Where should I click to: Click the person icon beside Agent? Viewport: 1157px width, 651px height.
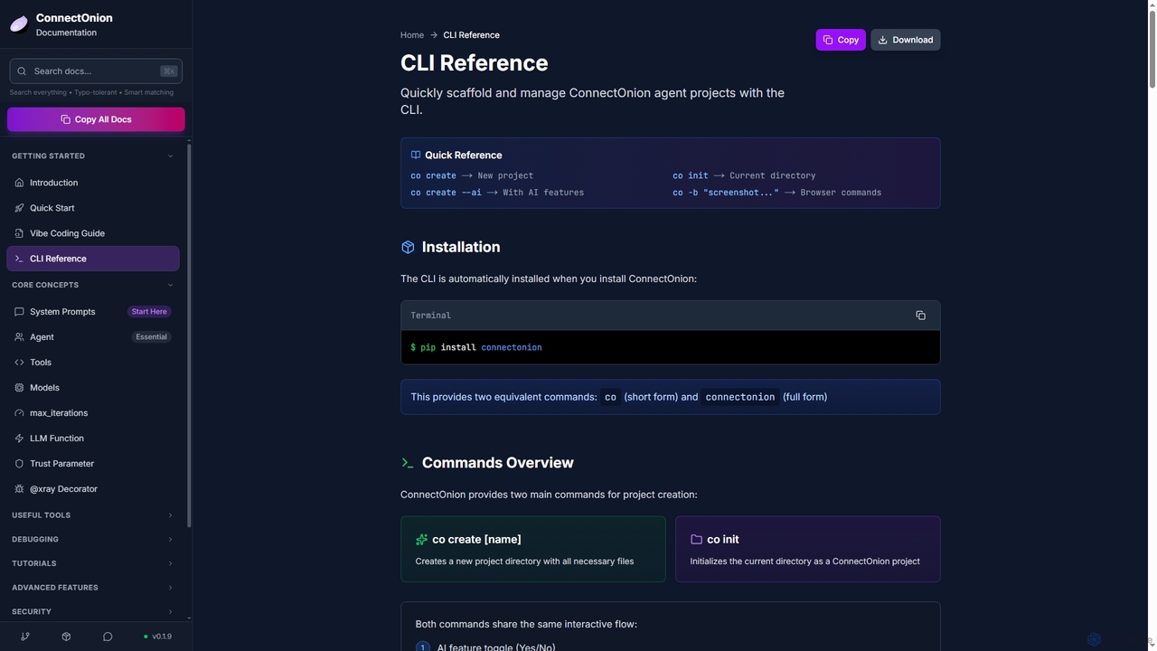pos(19,337)
